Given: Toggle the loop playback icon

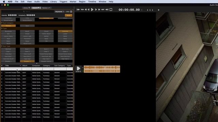Looking at the screenshot, I should [x=111, y=9].
